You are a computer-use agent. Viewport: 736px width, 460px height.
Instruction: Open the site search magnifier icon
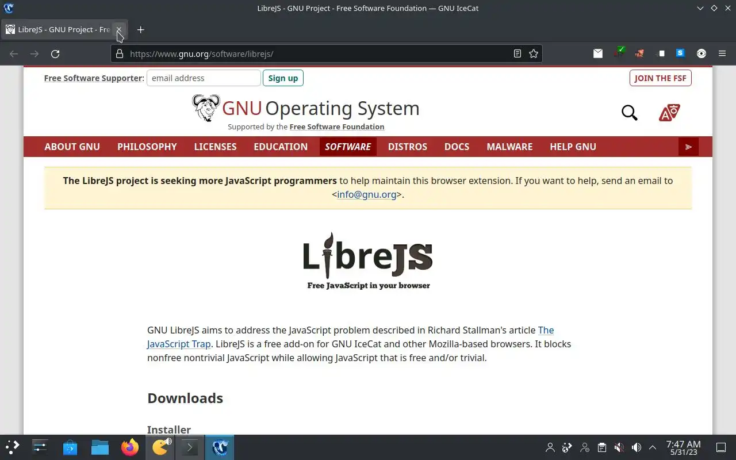pyautogui.click(x=630, y=112)
